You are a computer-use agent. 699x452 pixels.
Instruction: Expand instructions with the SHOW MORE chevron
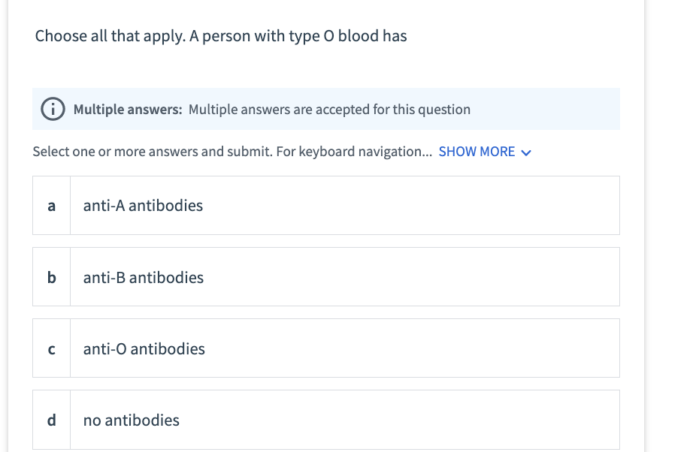[526, 152]
